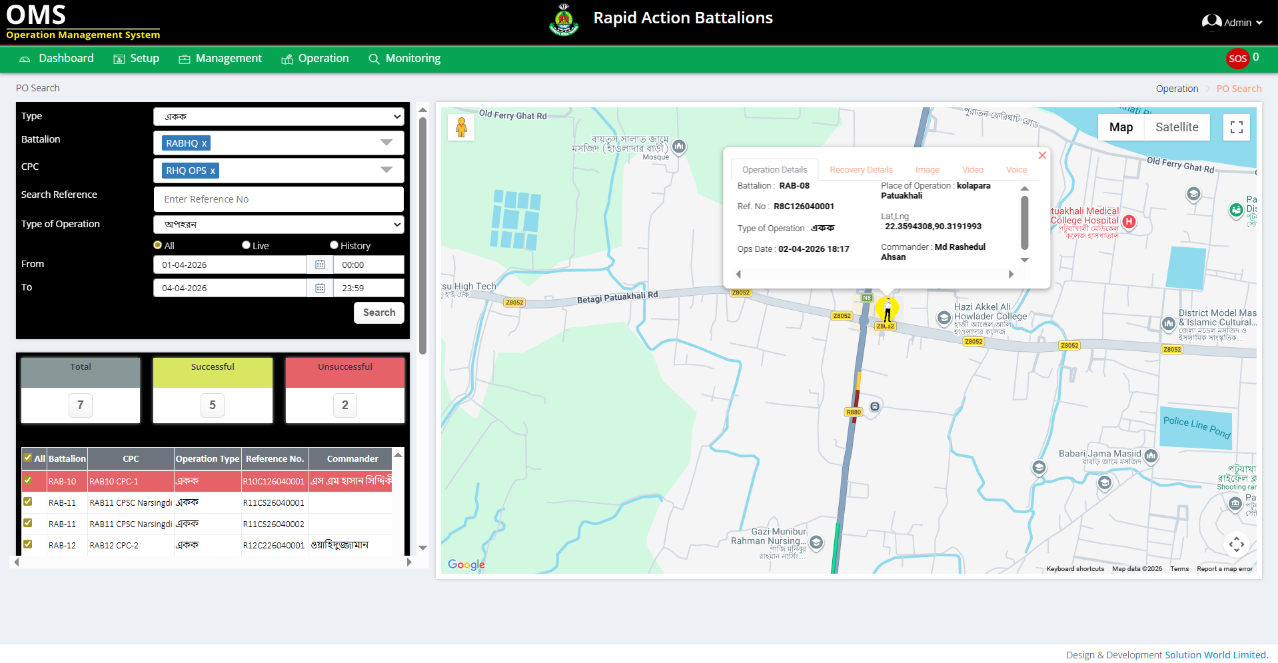
Task: Click the red SOS alert icon
Action: 1237,59
